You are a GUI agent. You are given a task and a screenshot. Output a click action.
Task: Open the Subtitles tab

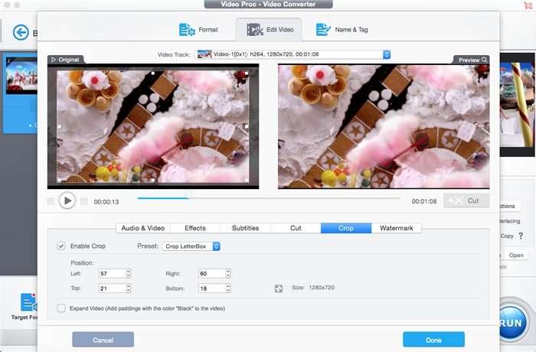(x=245, y=228)
